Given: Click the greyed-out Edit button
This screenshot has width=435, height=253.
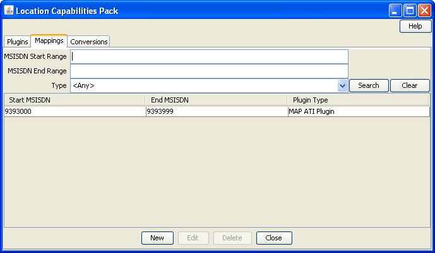Looking at the screenshot, I should pos(193,238).
